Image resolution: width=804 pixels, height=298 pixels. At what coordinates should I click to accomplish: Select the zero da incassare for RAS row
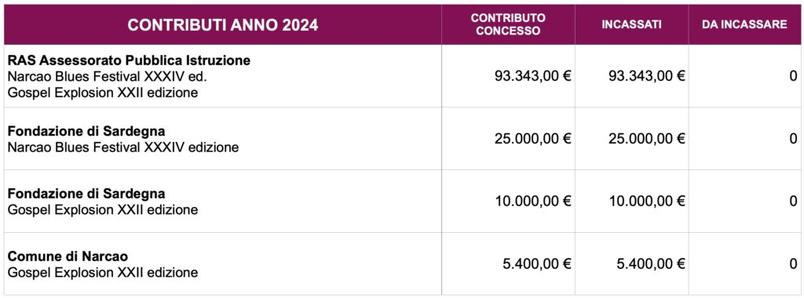(x=793, y=76)
